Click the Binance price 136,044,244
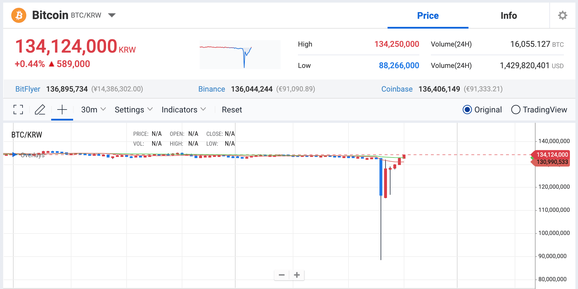The height and width of the screenshot is (289, 578). click(x=252, y=89)
